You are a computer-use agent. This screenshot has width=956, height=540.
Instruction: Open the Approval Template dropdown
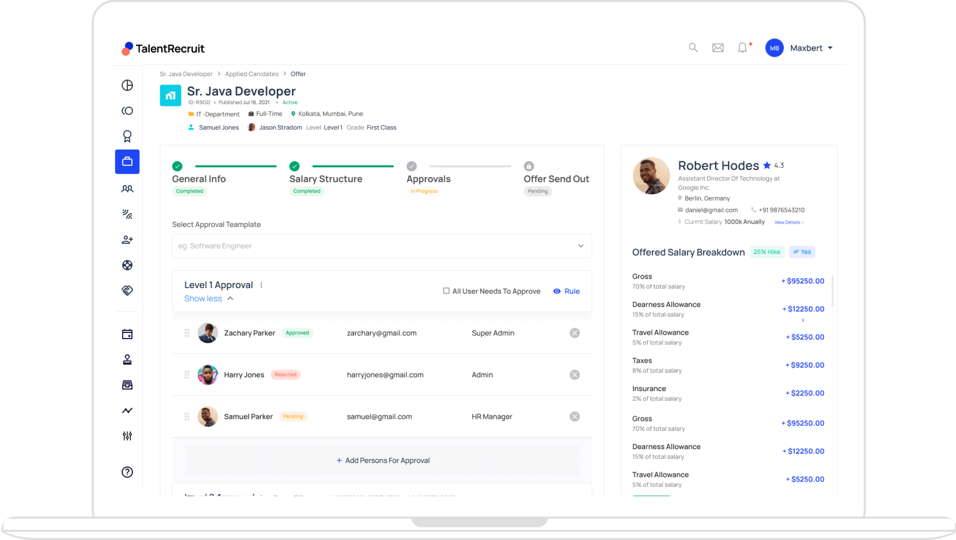(x=381, y=246)
